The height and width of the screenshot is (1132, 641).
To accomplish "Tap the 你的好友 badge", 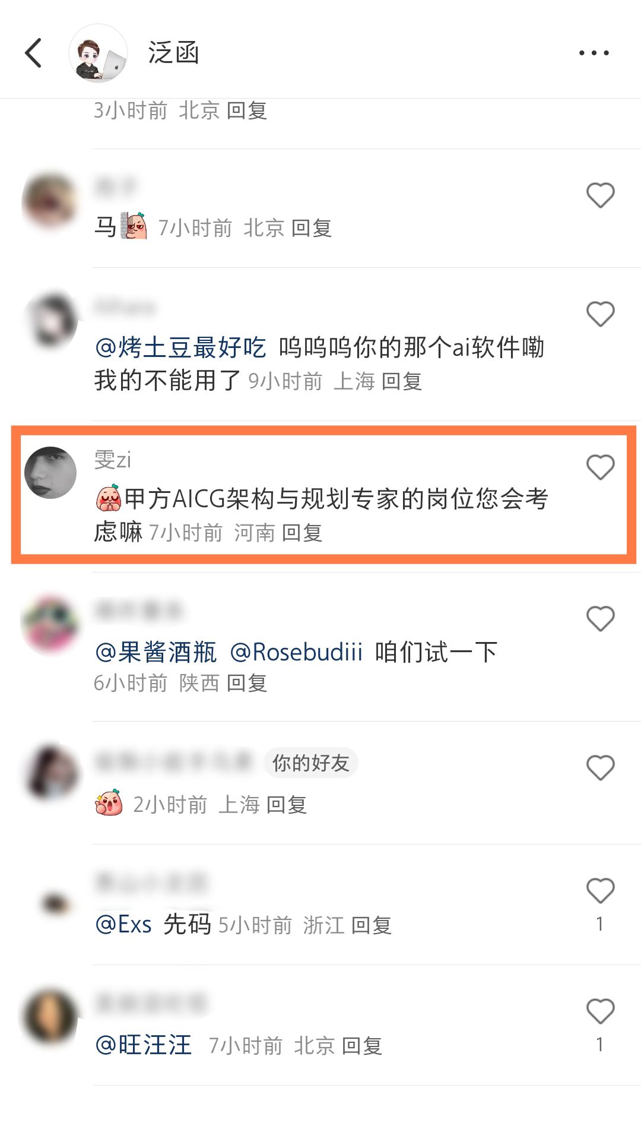I will coord(310,763).
